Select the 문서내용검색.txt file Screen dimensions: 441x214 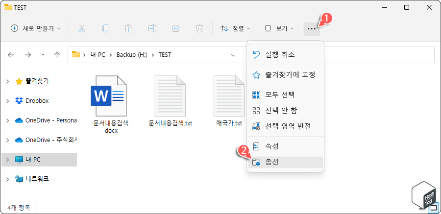(170, 101)
